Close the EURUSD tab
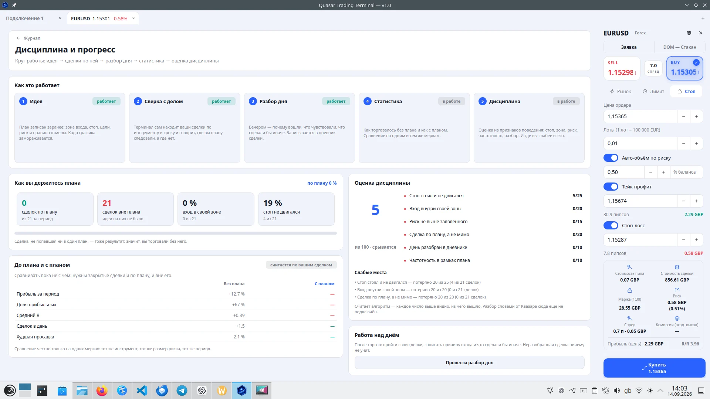This screenshot has height=399, width=710. click(133, 18)
